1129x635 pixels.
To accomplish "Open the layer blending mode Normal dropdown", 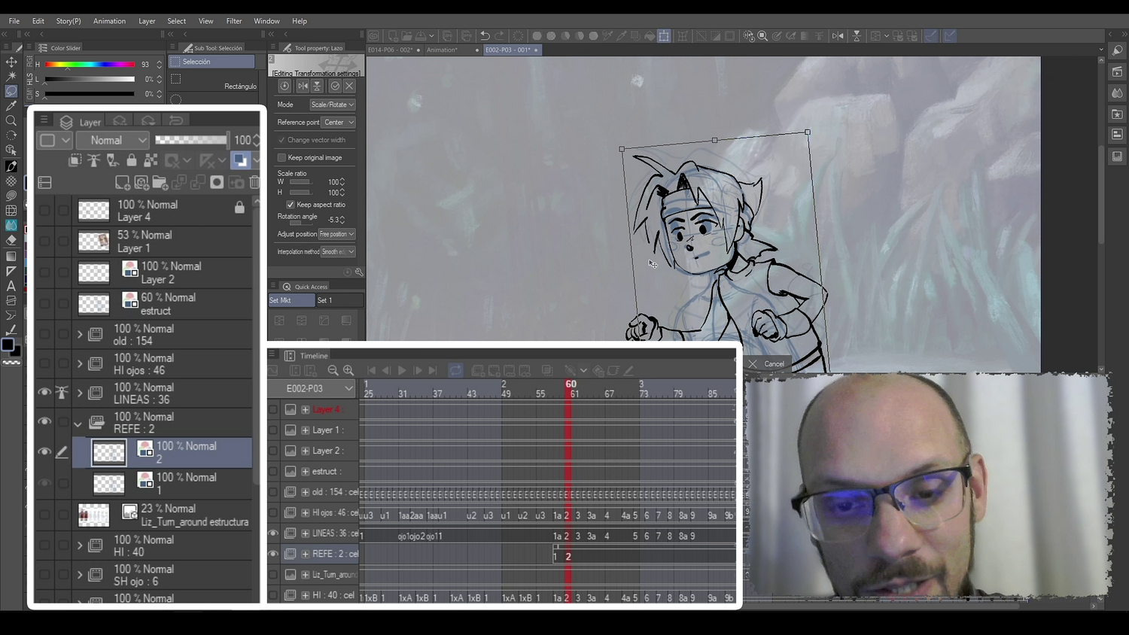I will point(112,140).
